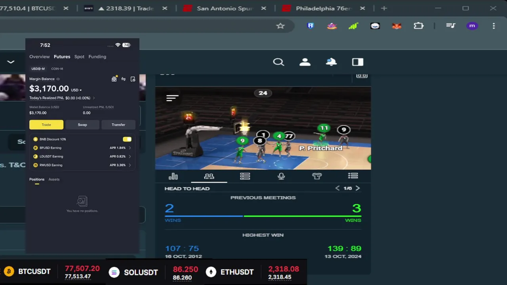Open the USD currency dropdown

(76, 90)
